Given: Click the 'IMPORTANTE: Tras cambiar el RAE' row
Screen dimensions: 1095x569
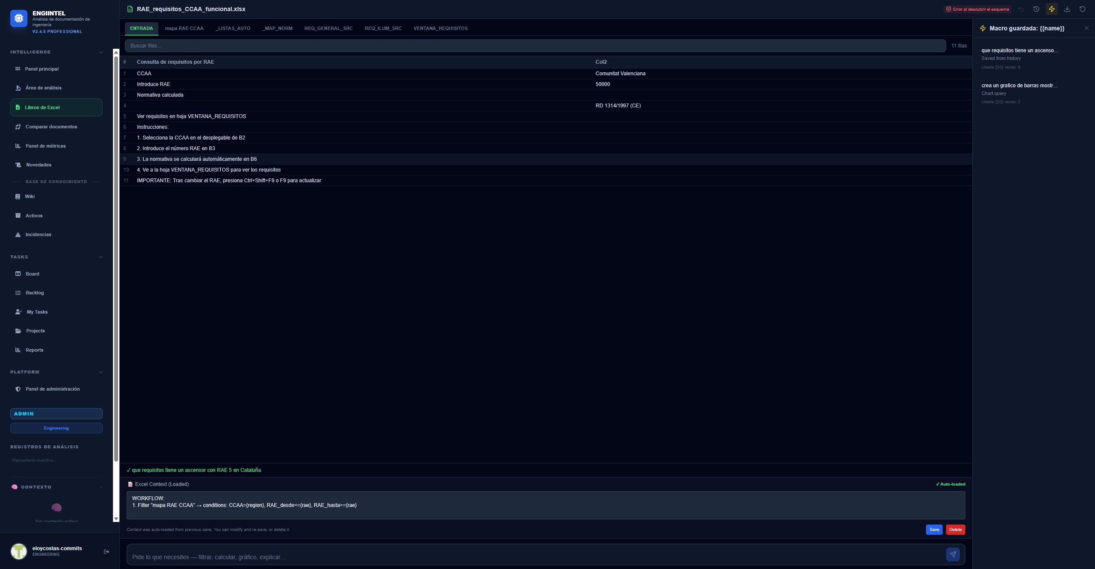Looking at the screenshot, I should point(546,181).
